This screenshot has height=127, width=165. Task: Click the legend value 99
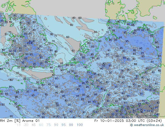click(x=71, y=125)
